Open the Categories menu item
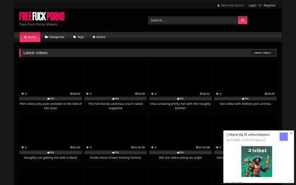 pos(55,37)
